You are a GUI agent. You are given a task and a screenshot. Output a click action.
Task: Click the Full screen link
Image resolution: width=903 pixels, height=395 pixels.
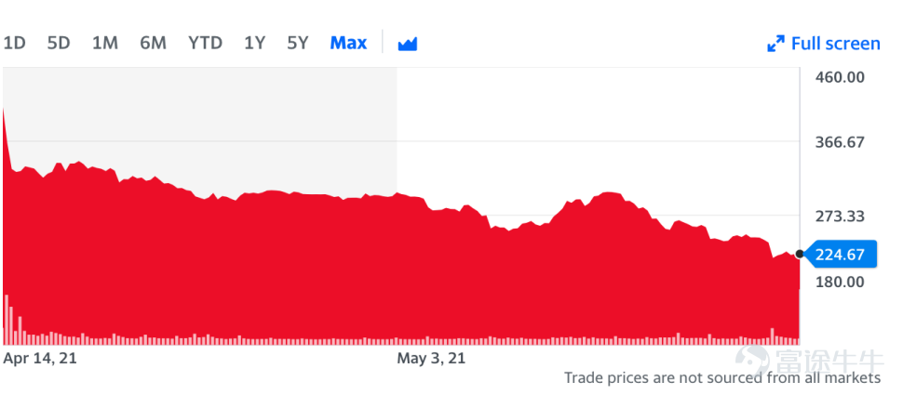click(x=834, y=44)
